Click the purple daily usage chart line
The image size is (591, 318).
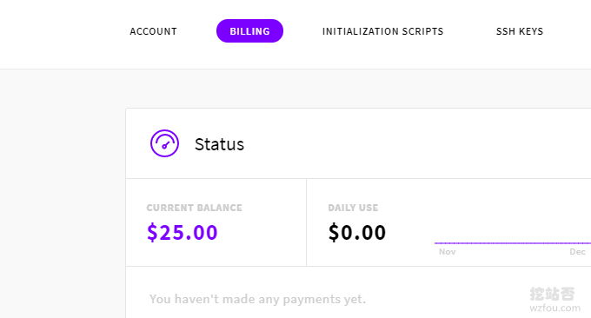coord(513,243)
